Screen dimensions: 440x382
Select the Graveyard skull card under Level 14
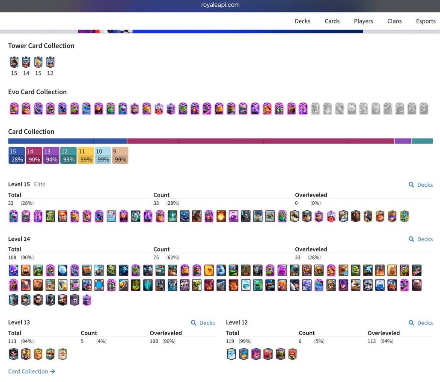74,300
